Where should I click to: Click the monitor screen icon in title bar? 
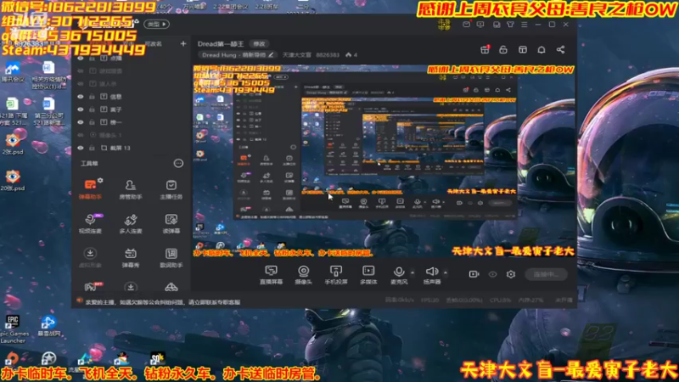pos(480,25)
